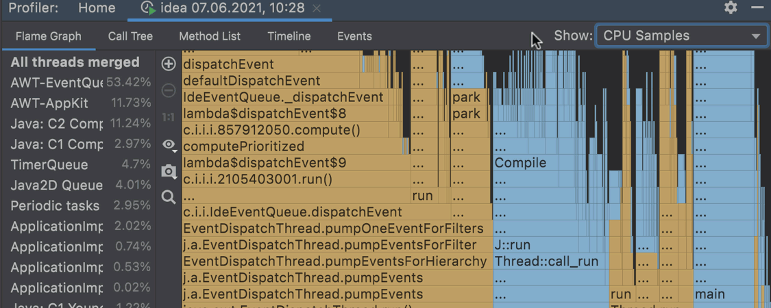The width and height of the screenshot is (771, 308).
Task: Open search with magnifier icon
Action: (169, 198)
